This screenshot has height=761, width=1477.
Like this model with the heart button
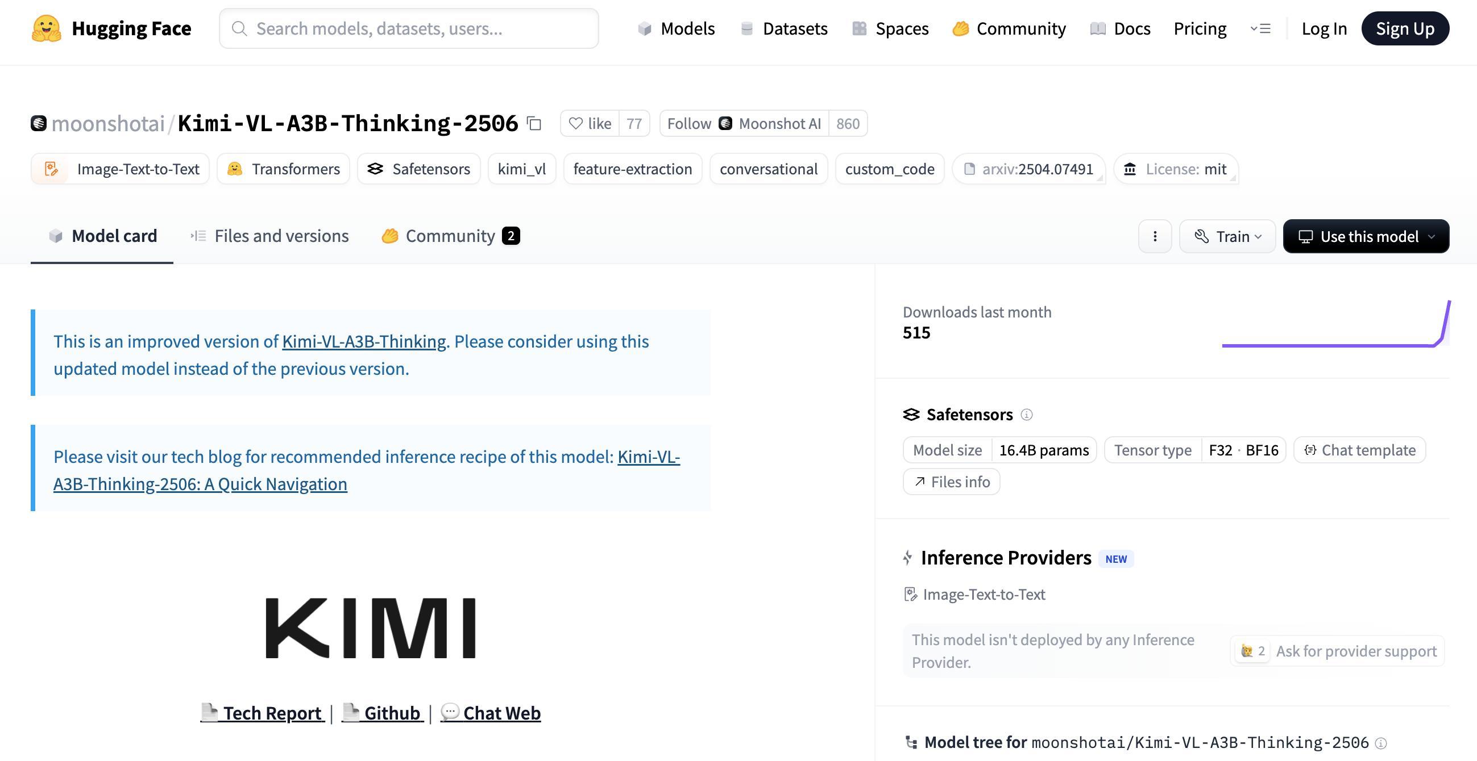point(590,124)
